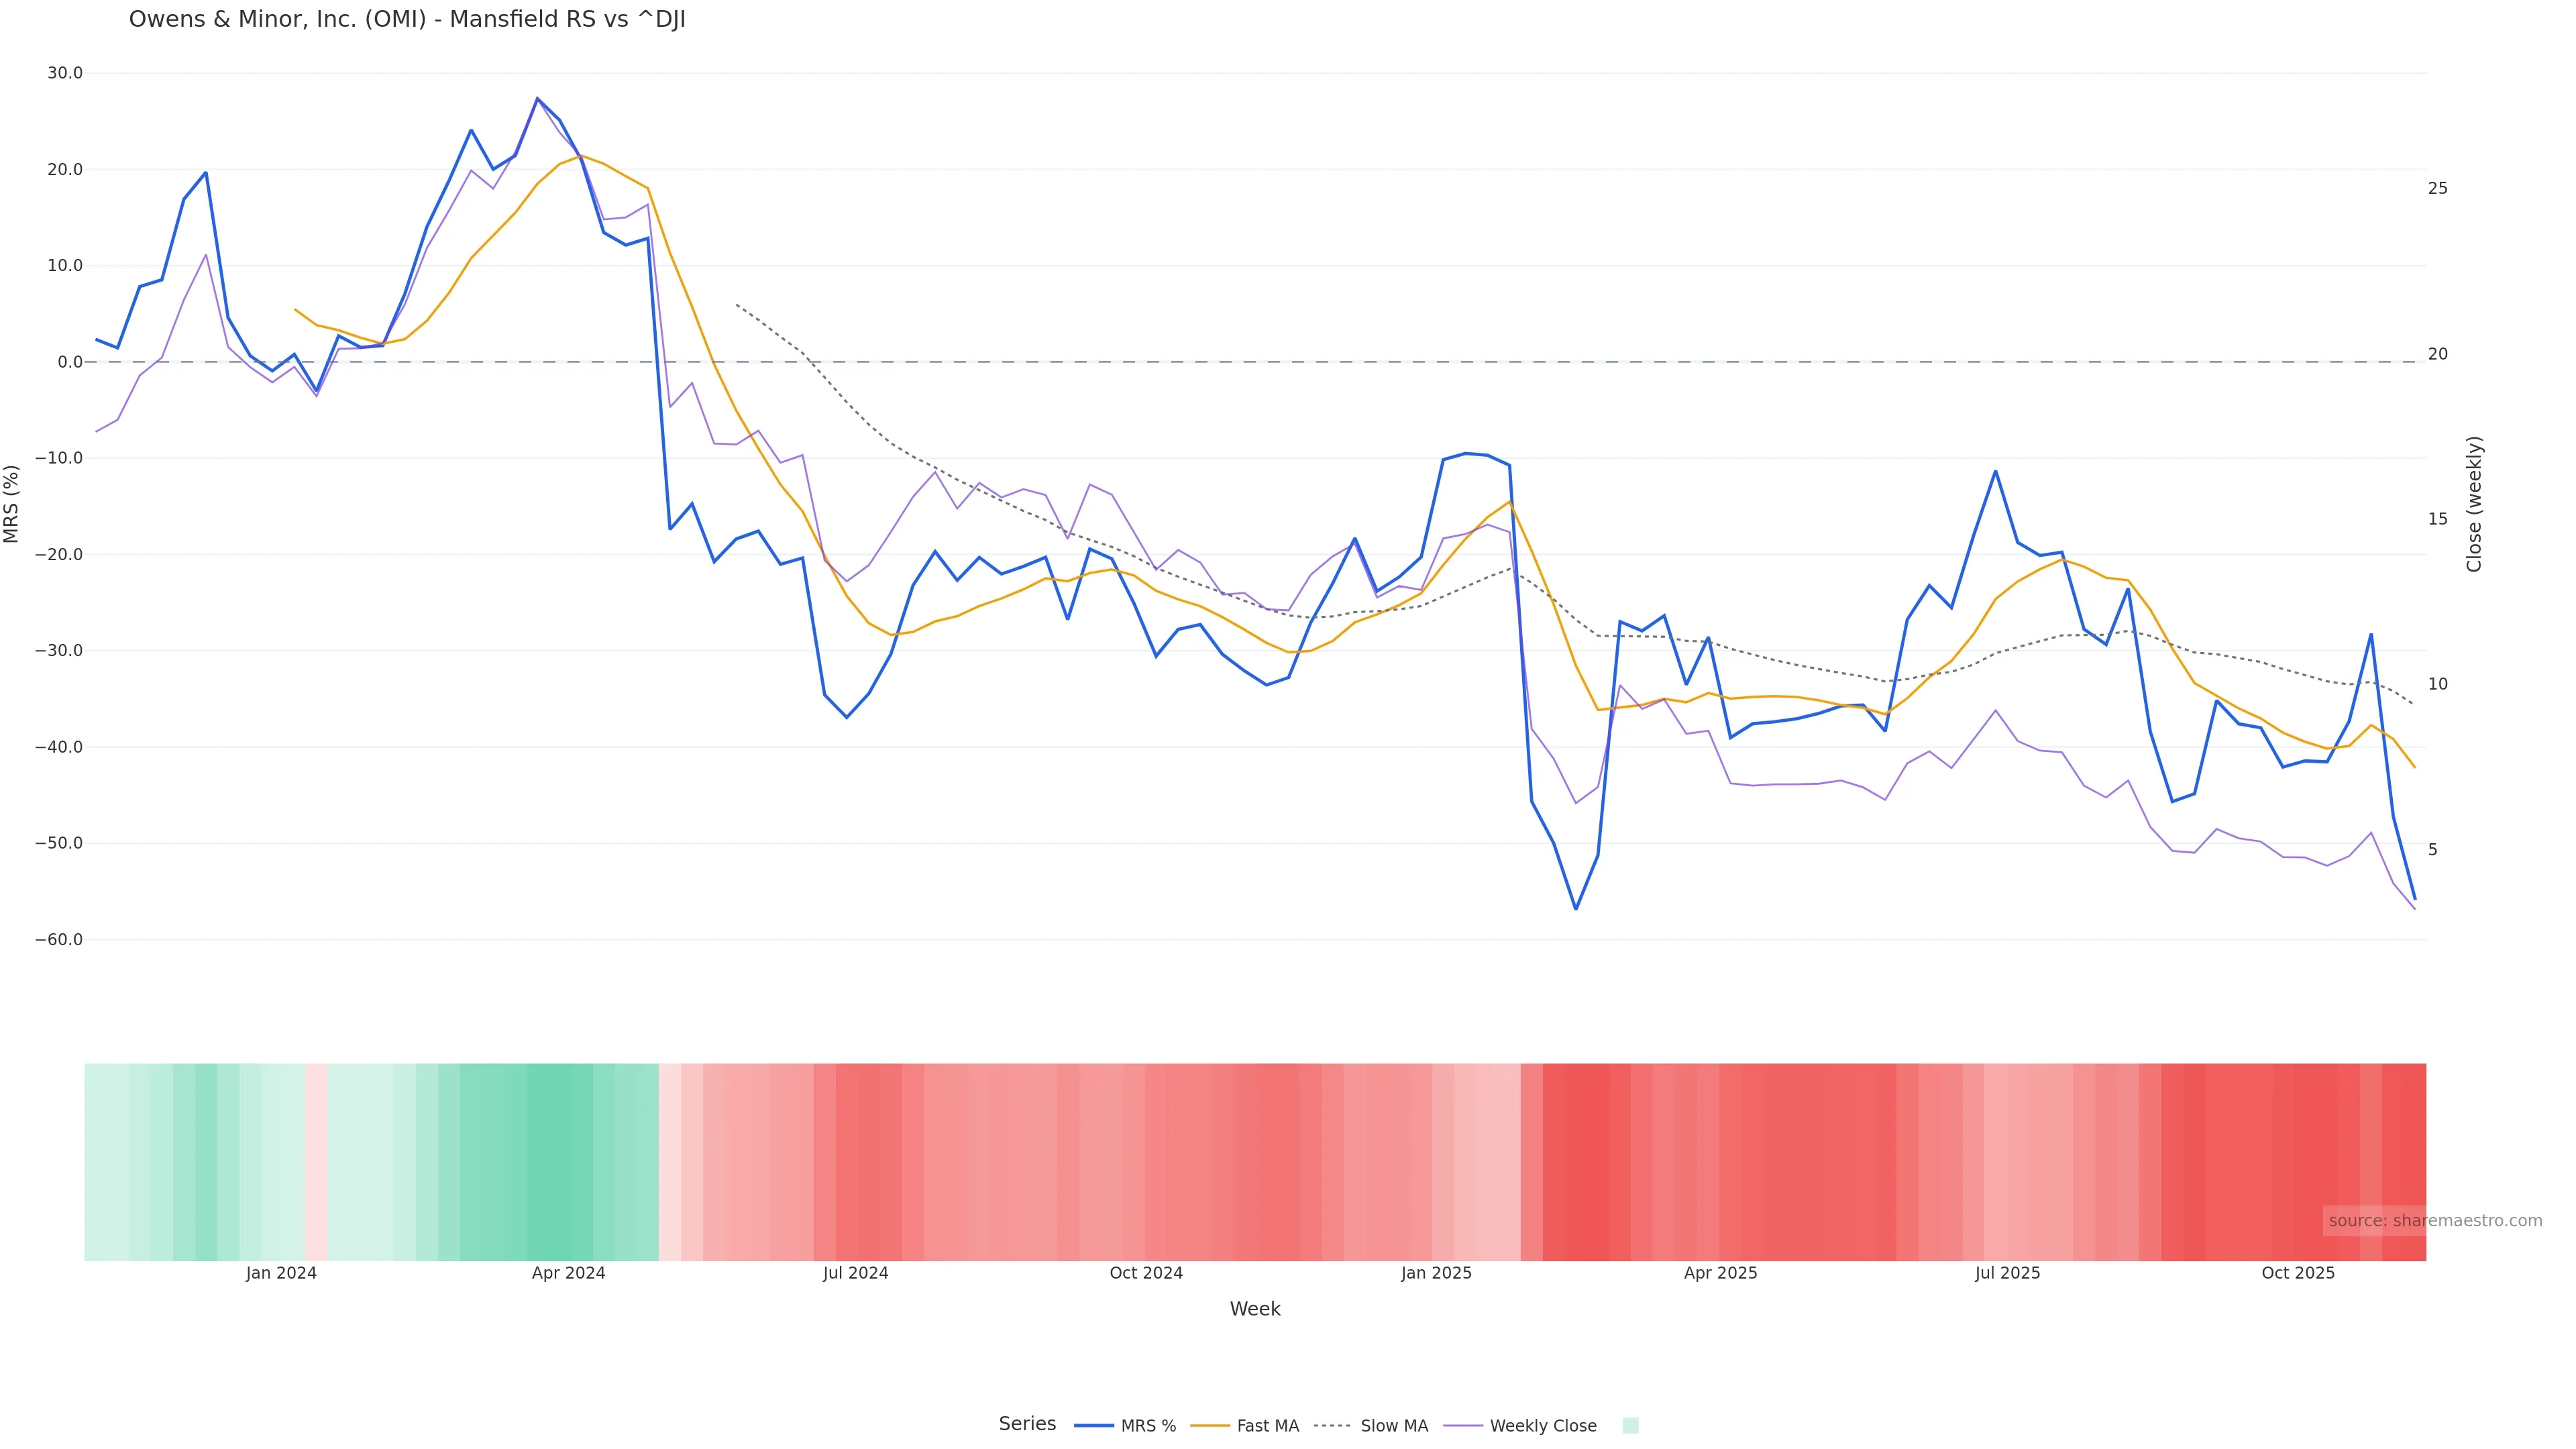Image resolution: width=2576 pixels, height=1449 pixels.
Task: Open the source: sharemaestro.com watermark
Action: 2434,1221
